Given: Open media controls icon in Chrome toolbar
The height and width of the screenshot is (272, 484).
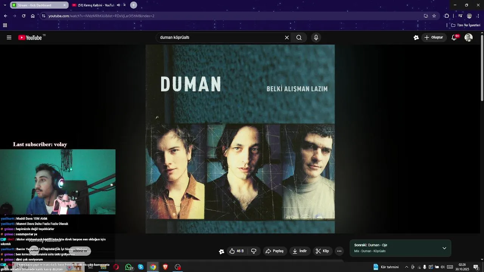Looking at the screenshot, I should (460, 16).
